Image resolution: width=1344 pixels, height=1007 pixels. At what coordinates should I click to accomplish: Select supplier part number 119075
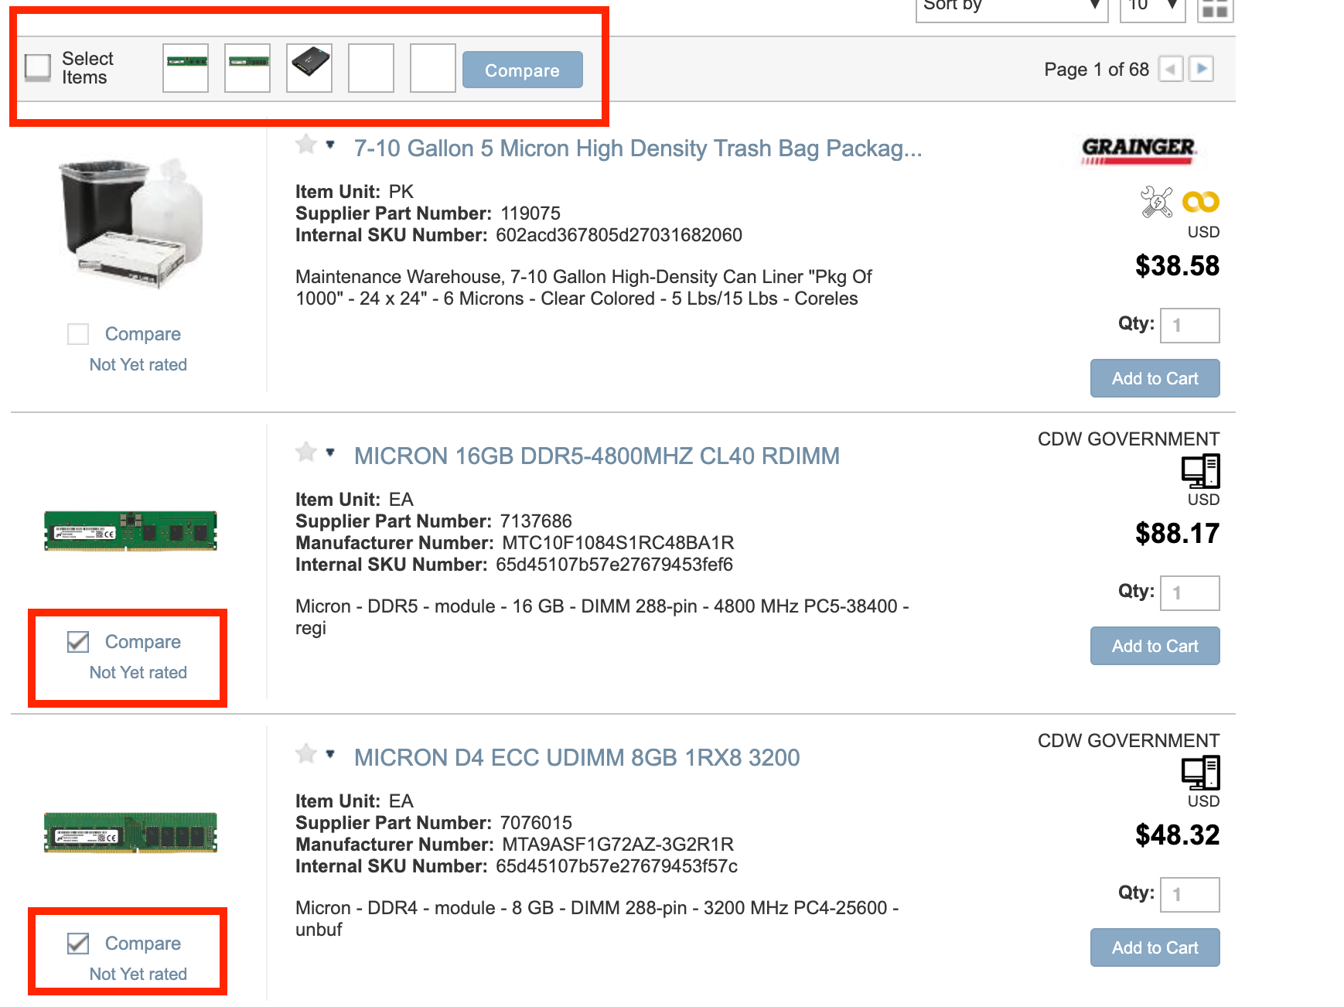[x=530, y=213]
